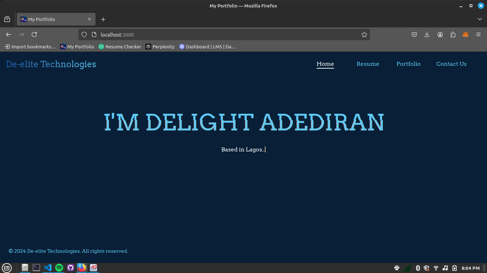
Task: Open a new browser tab
Action: (103, 19)
